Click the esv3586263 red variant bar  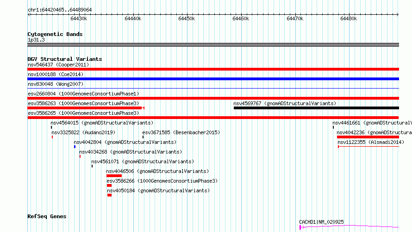pos(86,108)
